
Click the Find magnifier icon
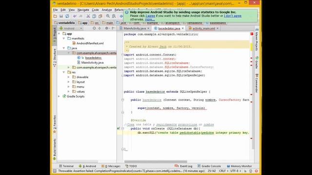pos(108,16)
